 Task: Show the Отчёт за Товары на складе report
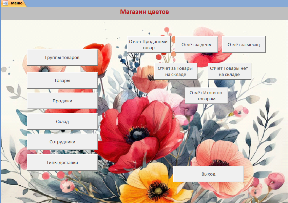tap(176, 71)
